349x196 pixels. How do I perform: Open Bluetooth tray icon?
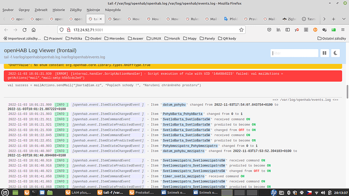click(289, 192)
